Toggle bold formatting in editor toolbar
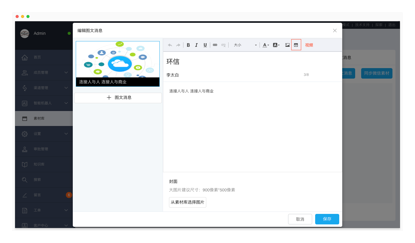This screenshot has width=415, height=243. click(x=188, y=45)
